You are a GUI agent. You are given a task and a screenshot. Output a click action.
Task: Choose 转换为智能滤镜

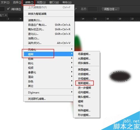click(49, 14)
